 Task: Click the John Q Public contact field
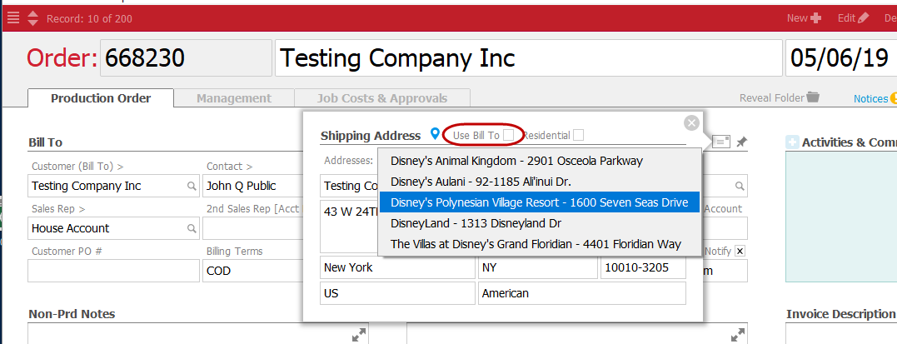pos(252,186)
